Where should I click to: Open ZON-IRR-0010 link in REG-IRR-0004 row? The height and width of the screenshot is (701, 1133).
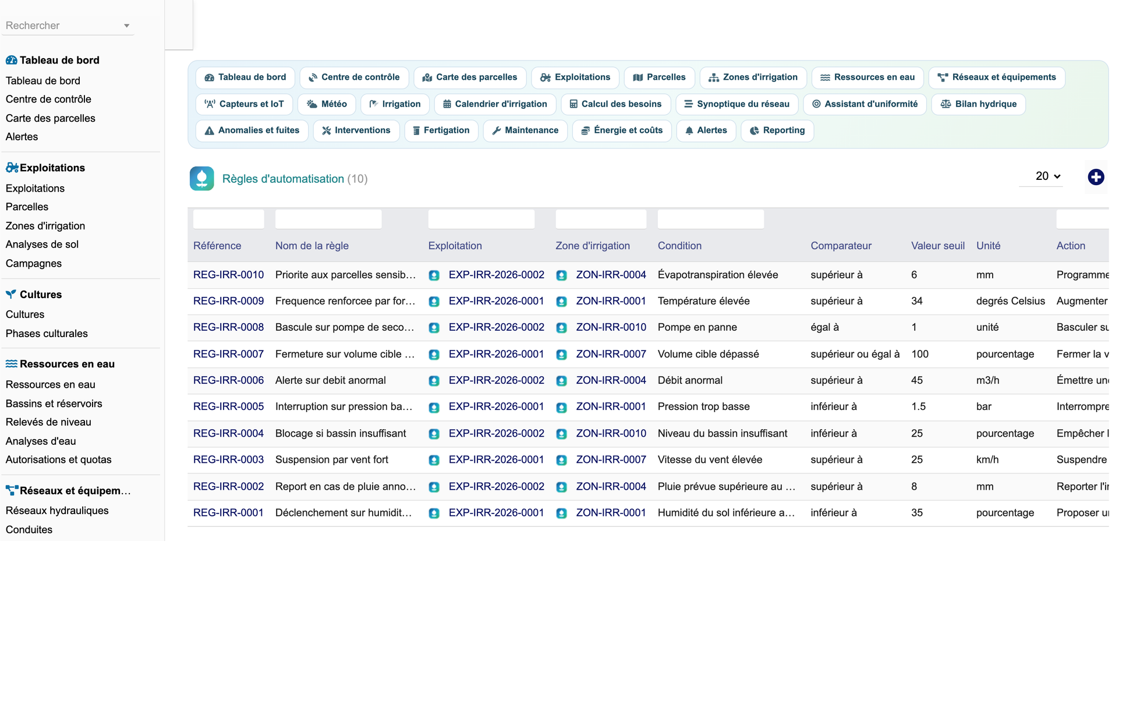tap(611, 433)
